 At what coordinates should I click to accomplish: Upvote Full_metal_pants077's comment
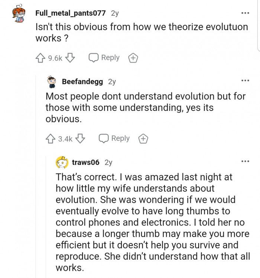(x=40, y=58)
